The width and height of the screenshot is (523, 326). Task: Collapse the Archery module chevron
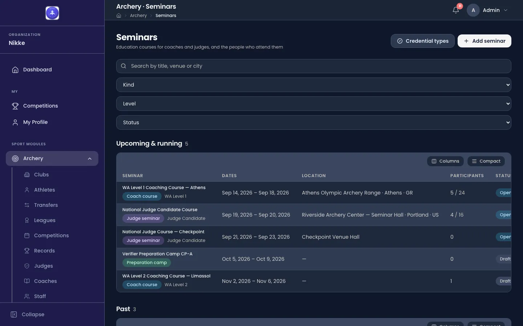(x=90, y=159)
